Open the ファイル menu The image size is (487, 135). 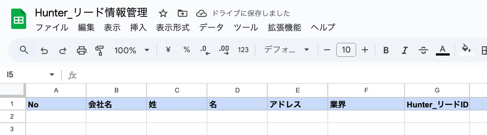(x=52, y=27)
